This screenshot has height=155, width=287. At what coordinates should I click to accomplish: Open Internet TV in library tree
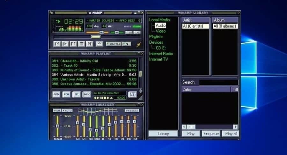click(x=158, y=59)
